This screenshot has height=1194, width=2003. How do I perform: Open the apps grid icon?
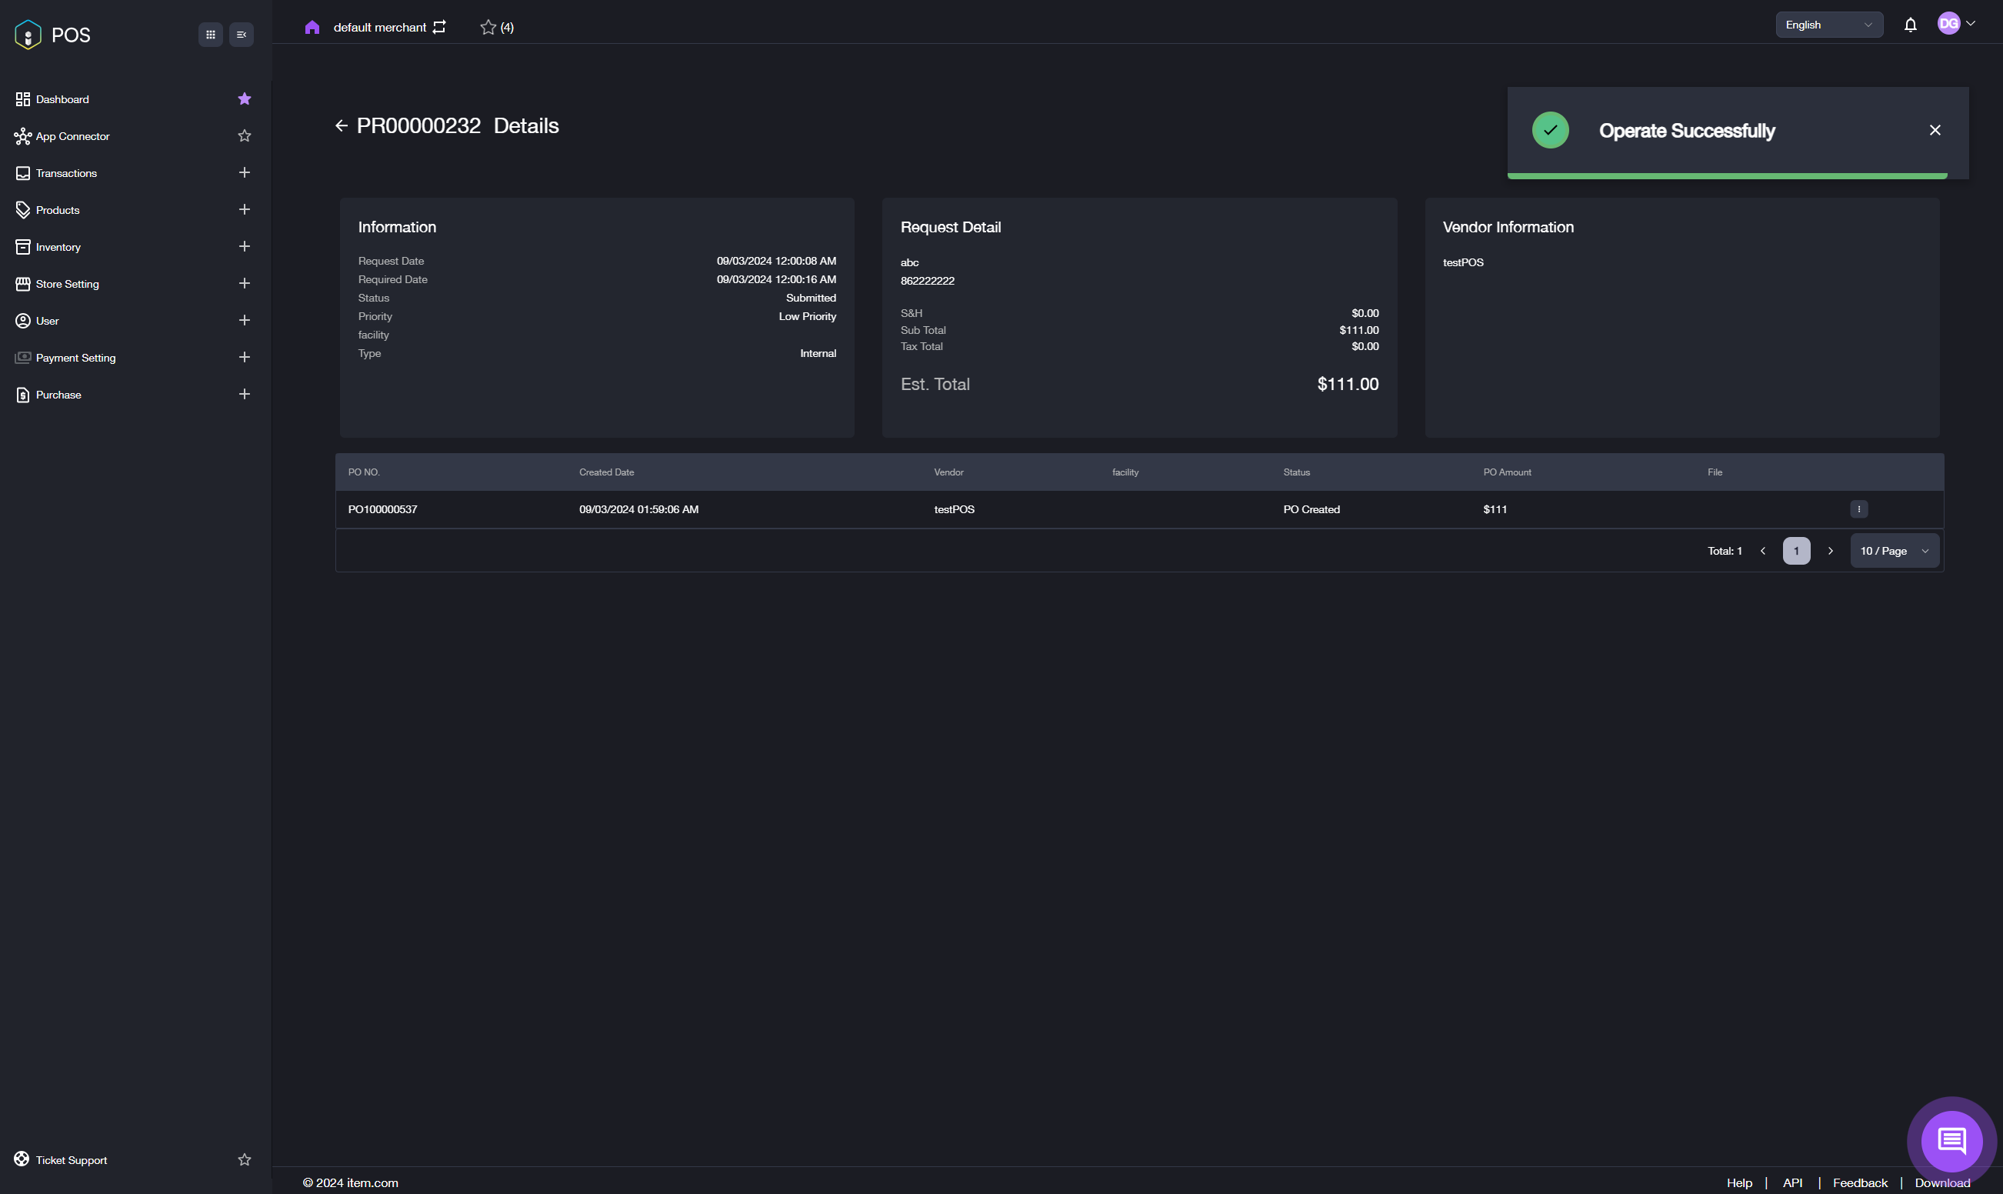210,35
